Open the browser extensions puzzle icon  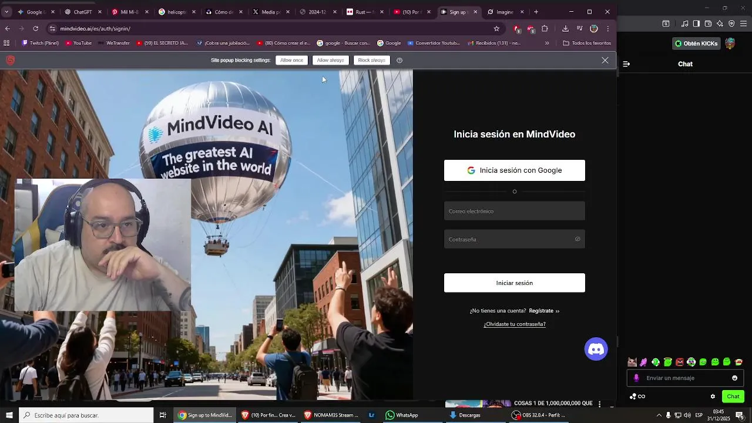point(545,29)
